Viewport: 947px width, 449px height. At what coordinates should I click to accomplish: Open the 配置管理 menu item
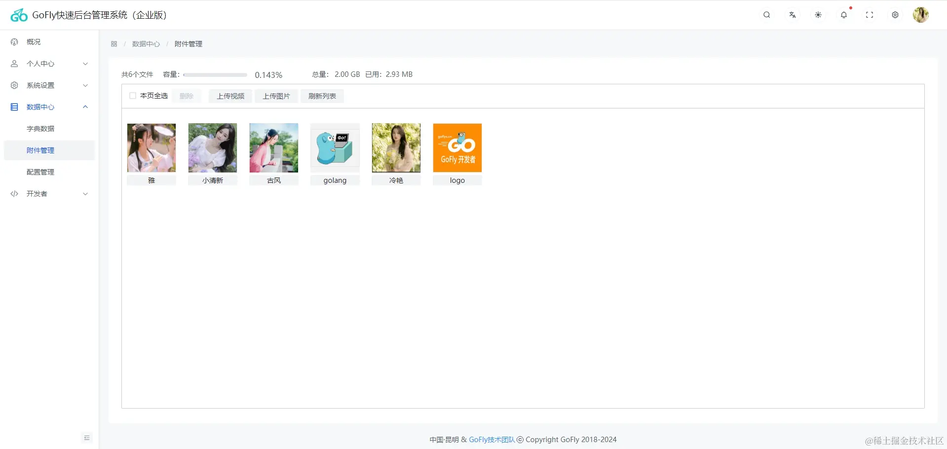49,172
